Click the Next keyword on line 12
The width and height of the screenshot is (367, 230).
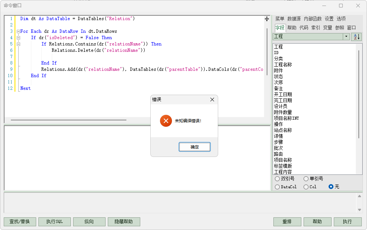(x=25, y=88)
